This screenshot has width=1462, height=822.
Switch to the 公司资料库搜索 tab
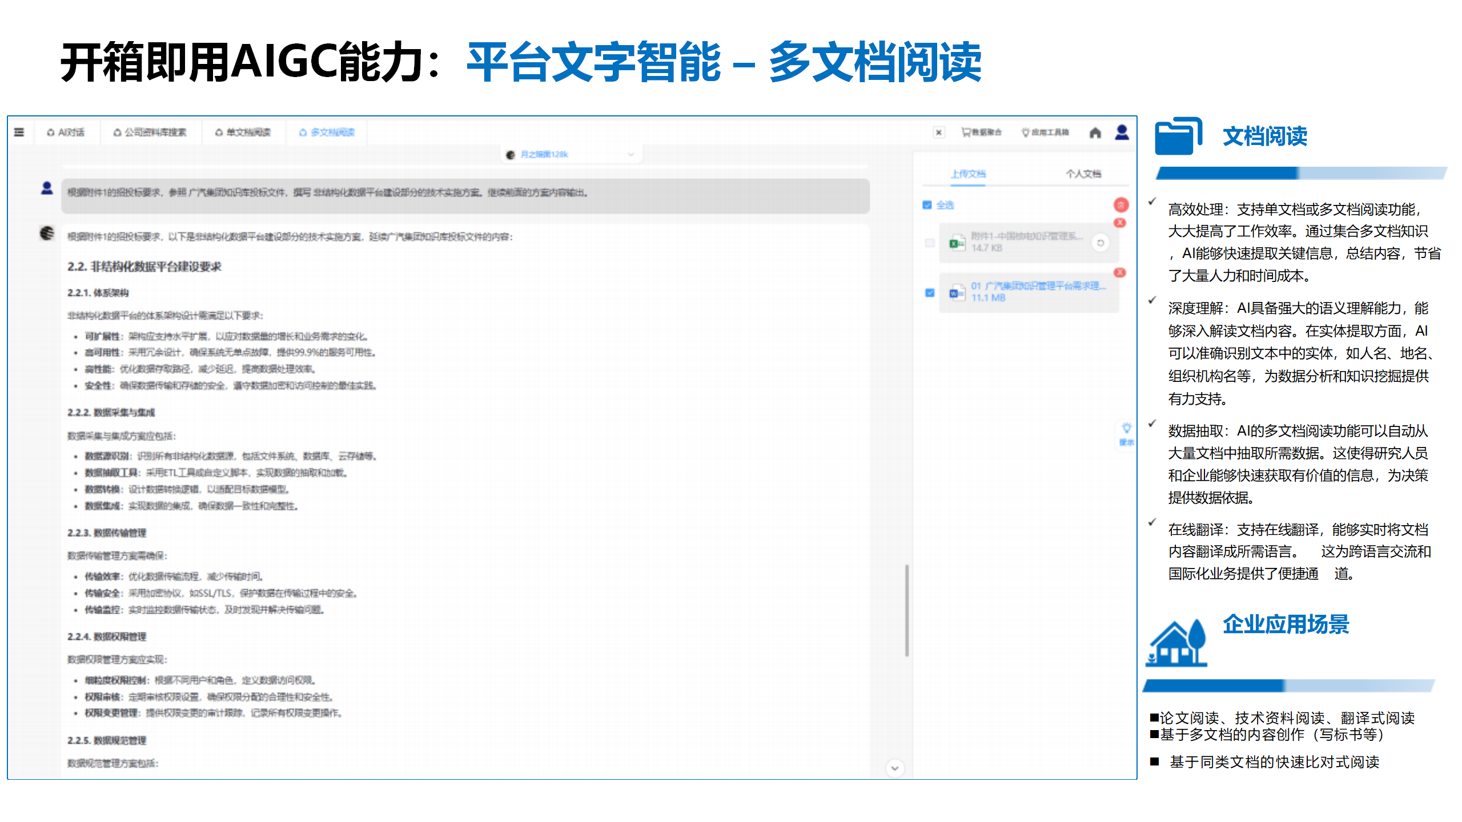(150, 132)
